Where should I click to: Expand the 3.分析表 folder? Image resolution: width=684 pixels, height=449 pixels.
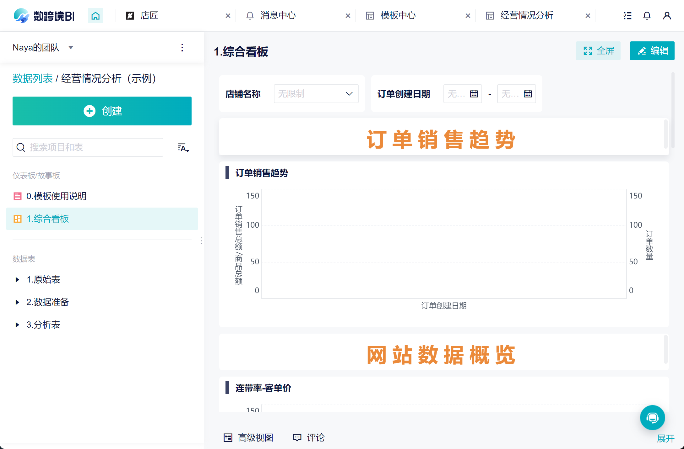pyautogui.click(x=18, y=325)
